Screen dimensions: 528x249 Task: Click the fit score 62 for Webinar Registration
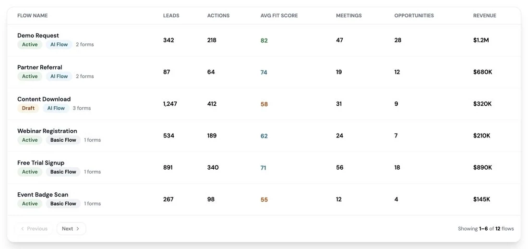(x=264, y=136)
